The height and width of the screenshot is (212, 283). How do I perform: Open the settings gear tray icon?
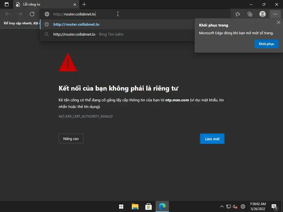pyautogui.click(x=243, y=206)
